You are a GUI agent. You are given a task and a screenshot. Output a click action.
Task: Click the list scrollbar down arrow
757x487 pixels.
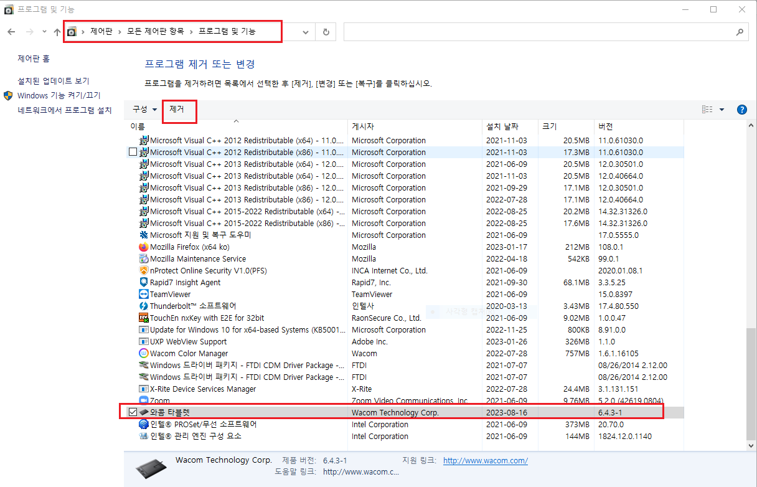[752, 445]
